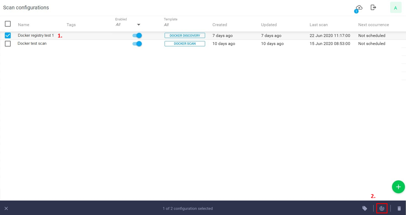The height and width of the screenshot is (215, 406).
Task: Open the Docker test scan configuration row
Action: 32,43
